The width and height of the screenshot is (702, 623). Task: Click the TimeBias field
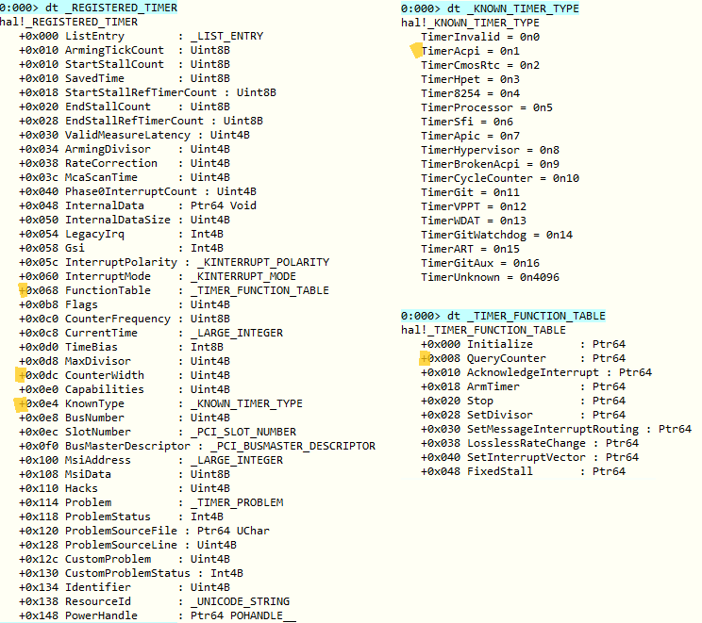click(x=121, y=347)
